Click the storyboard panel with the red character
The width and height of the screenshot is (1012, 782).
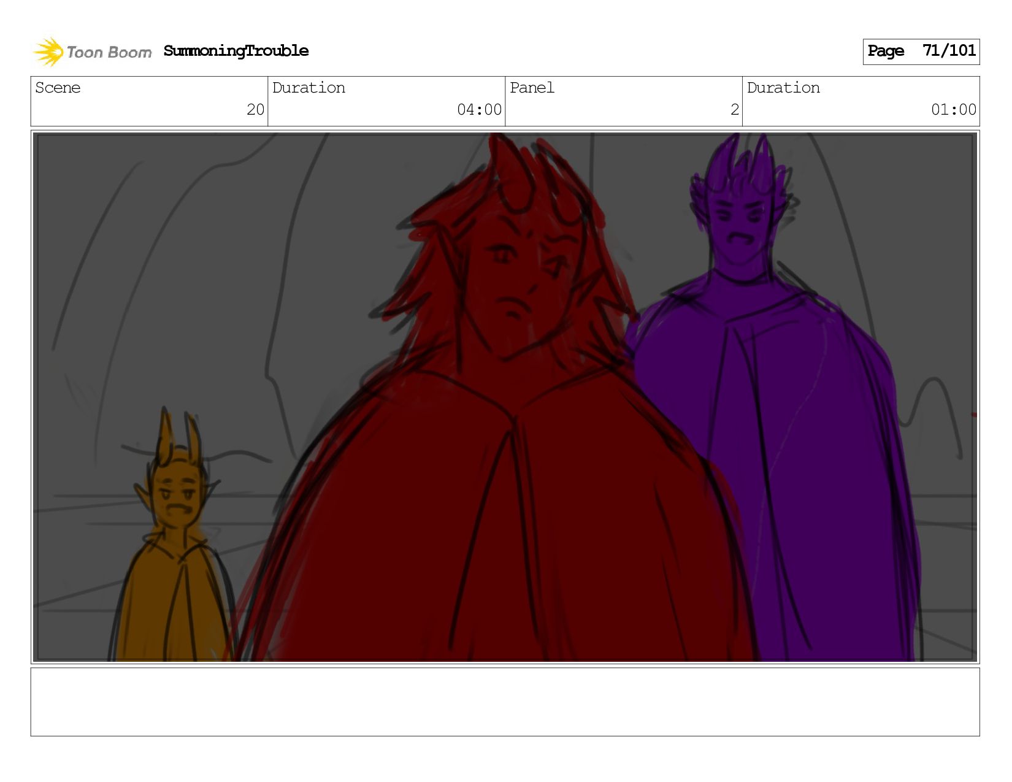click(x=505, y=397)
